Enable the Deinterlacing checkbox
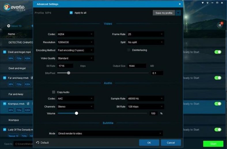 129,50
